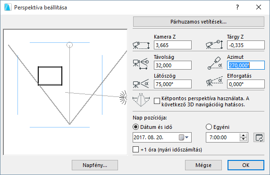Click the Távolság 32,000 field
270x175 pixels.
click(173, 65)
